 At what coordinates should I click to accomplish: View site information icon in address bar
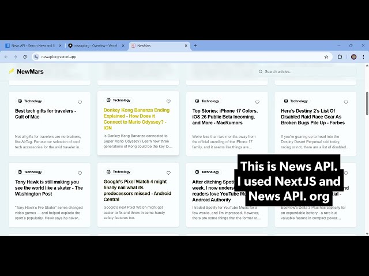36,57
